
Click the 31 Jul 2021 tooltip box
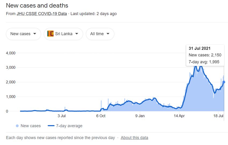tap(205, 55)
